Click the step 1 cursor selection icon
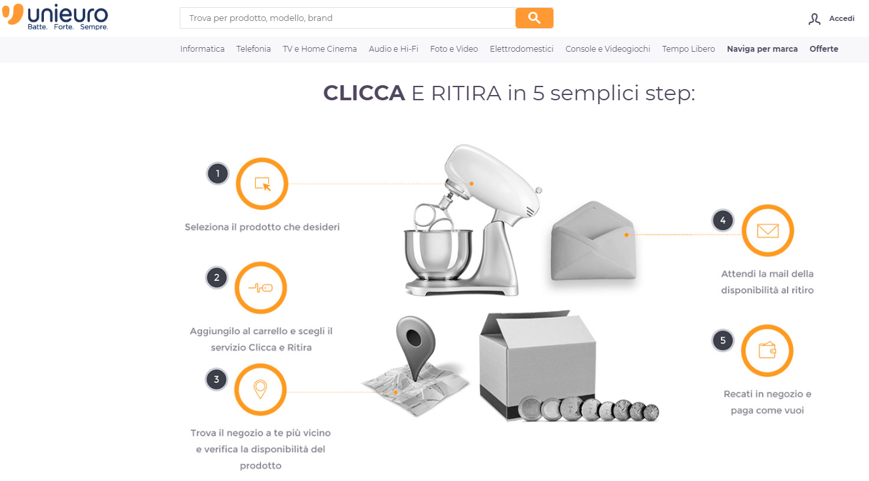The image size is (869, 481). (262, 183)
